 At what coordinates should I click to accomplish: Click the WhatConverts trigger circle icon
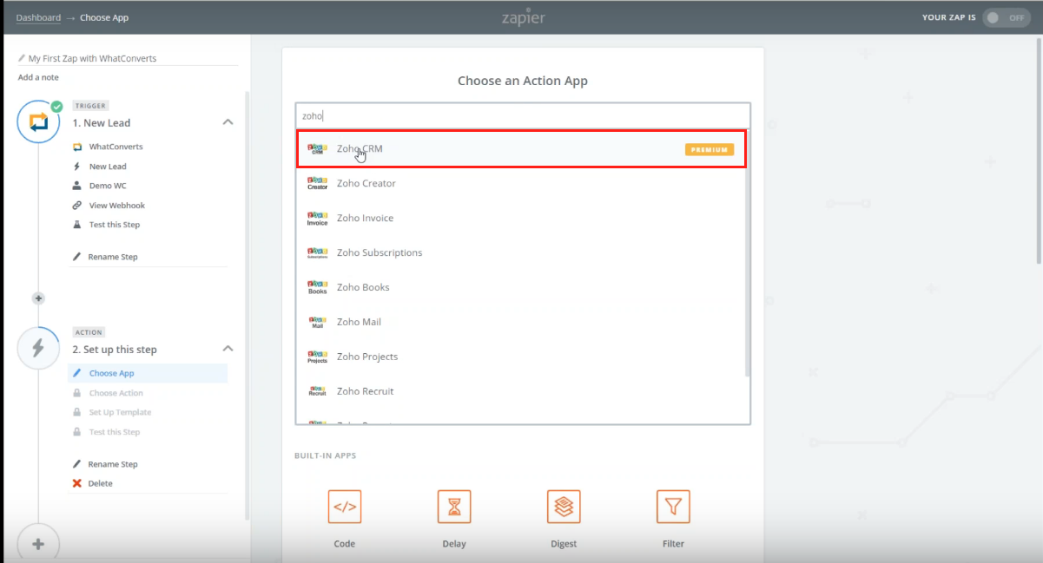38,121
